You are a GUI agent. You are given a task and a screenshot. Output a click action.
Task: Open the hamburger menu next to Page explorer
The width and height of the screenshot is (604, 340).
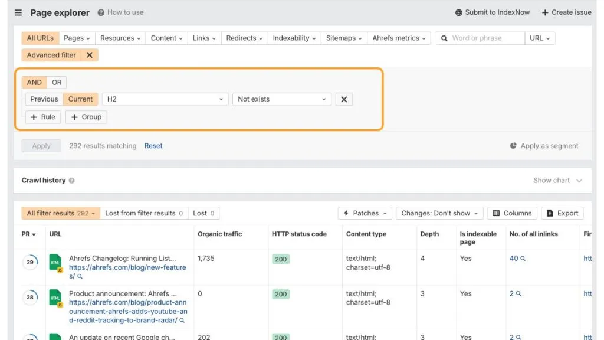(x=18, y=13)
